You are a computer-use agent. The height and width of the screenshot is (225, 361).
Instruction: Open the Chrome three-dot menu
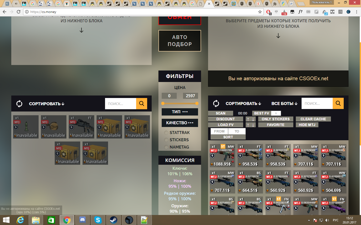coord(356,12)
